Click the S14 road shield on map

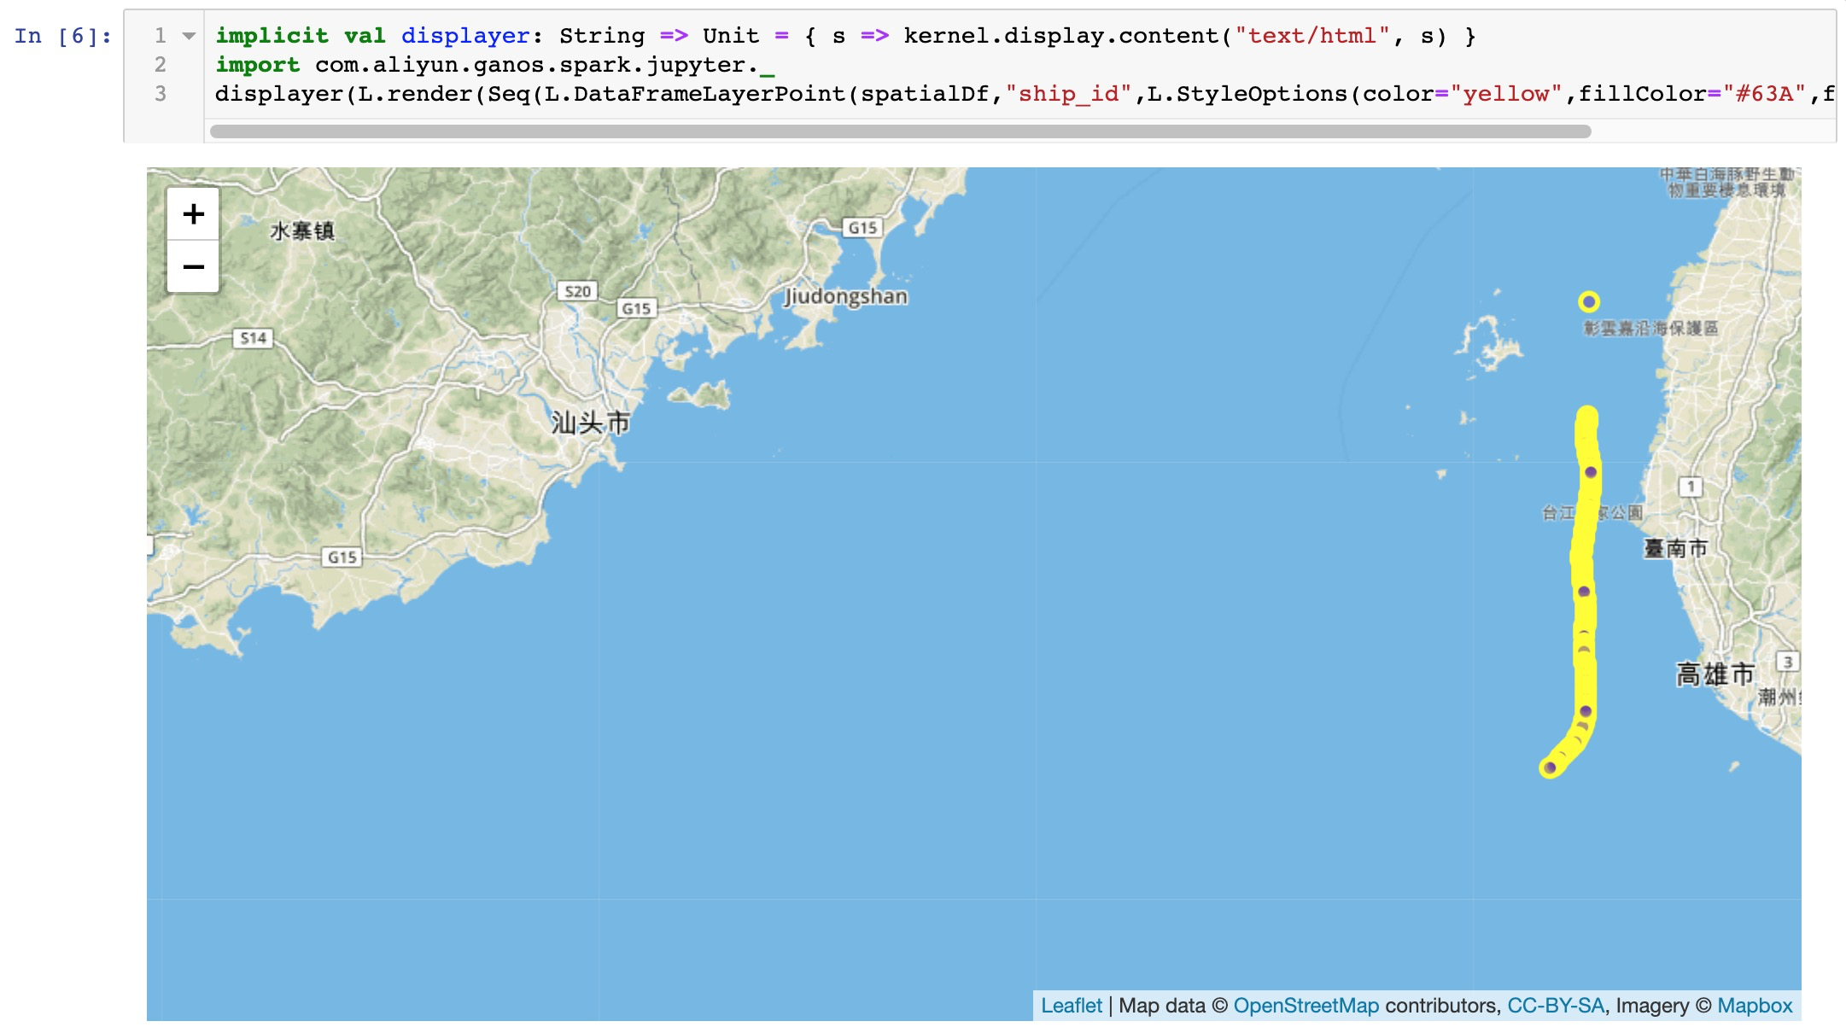click(x=253, y=338)
